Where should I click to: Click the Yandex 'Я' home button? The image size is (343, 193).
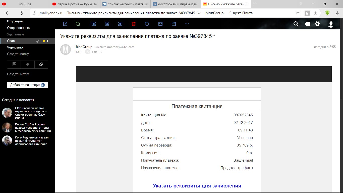pos(22,13)
